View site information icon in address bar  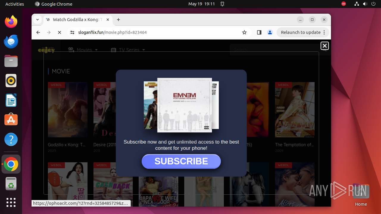[x=72, y=32]
